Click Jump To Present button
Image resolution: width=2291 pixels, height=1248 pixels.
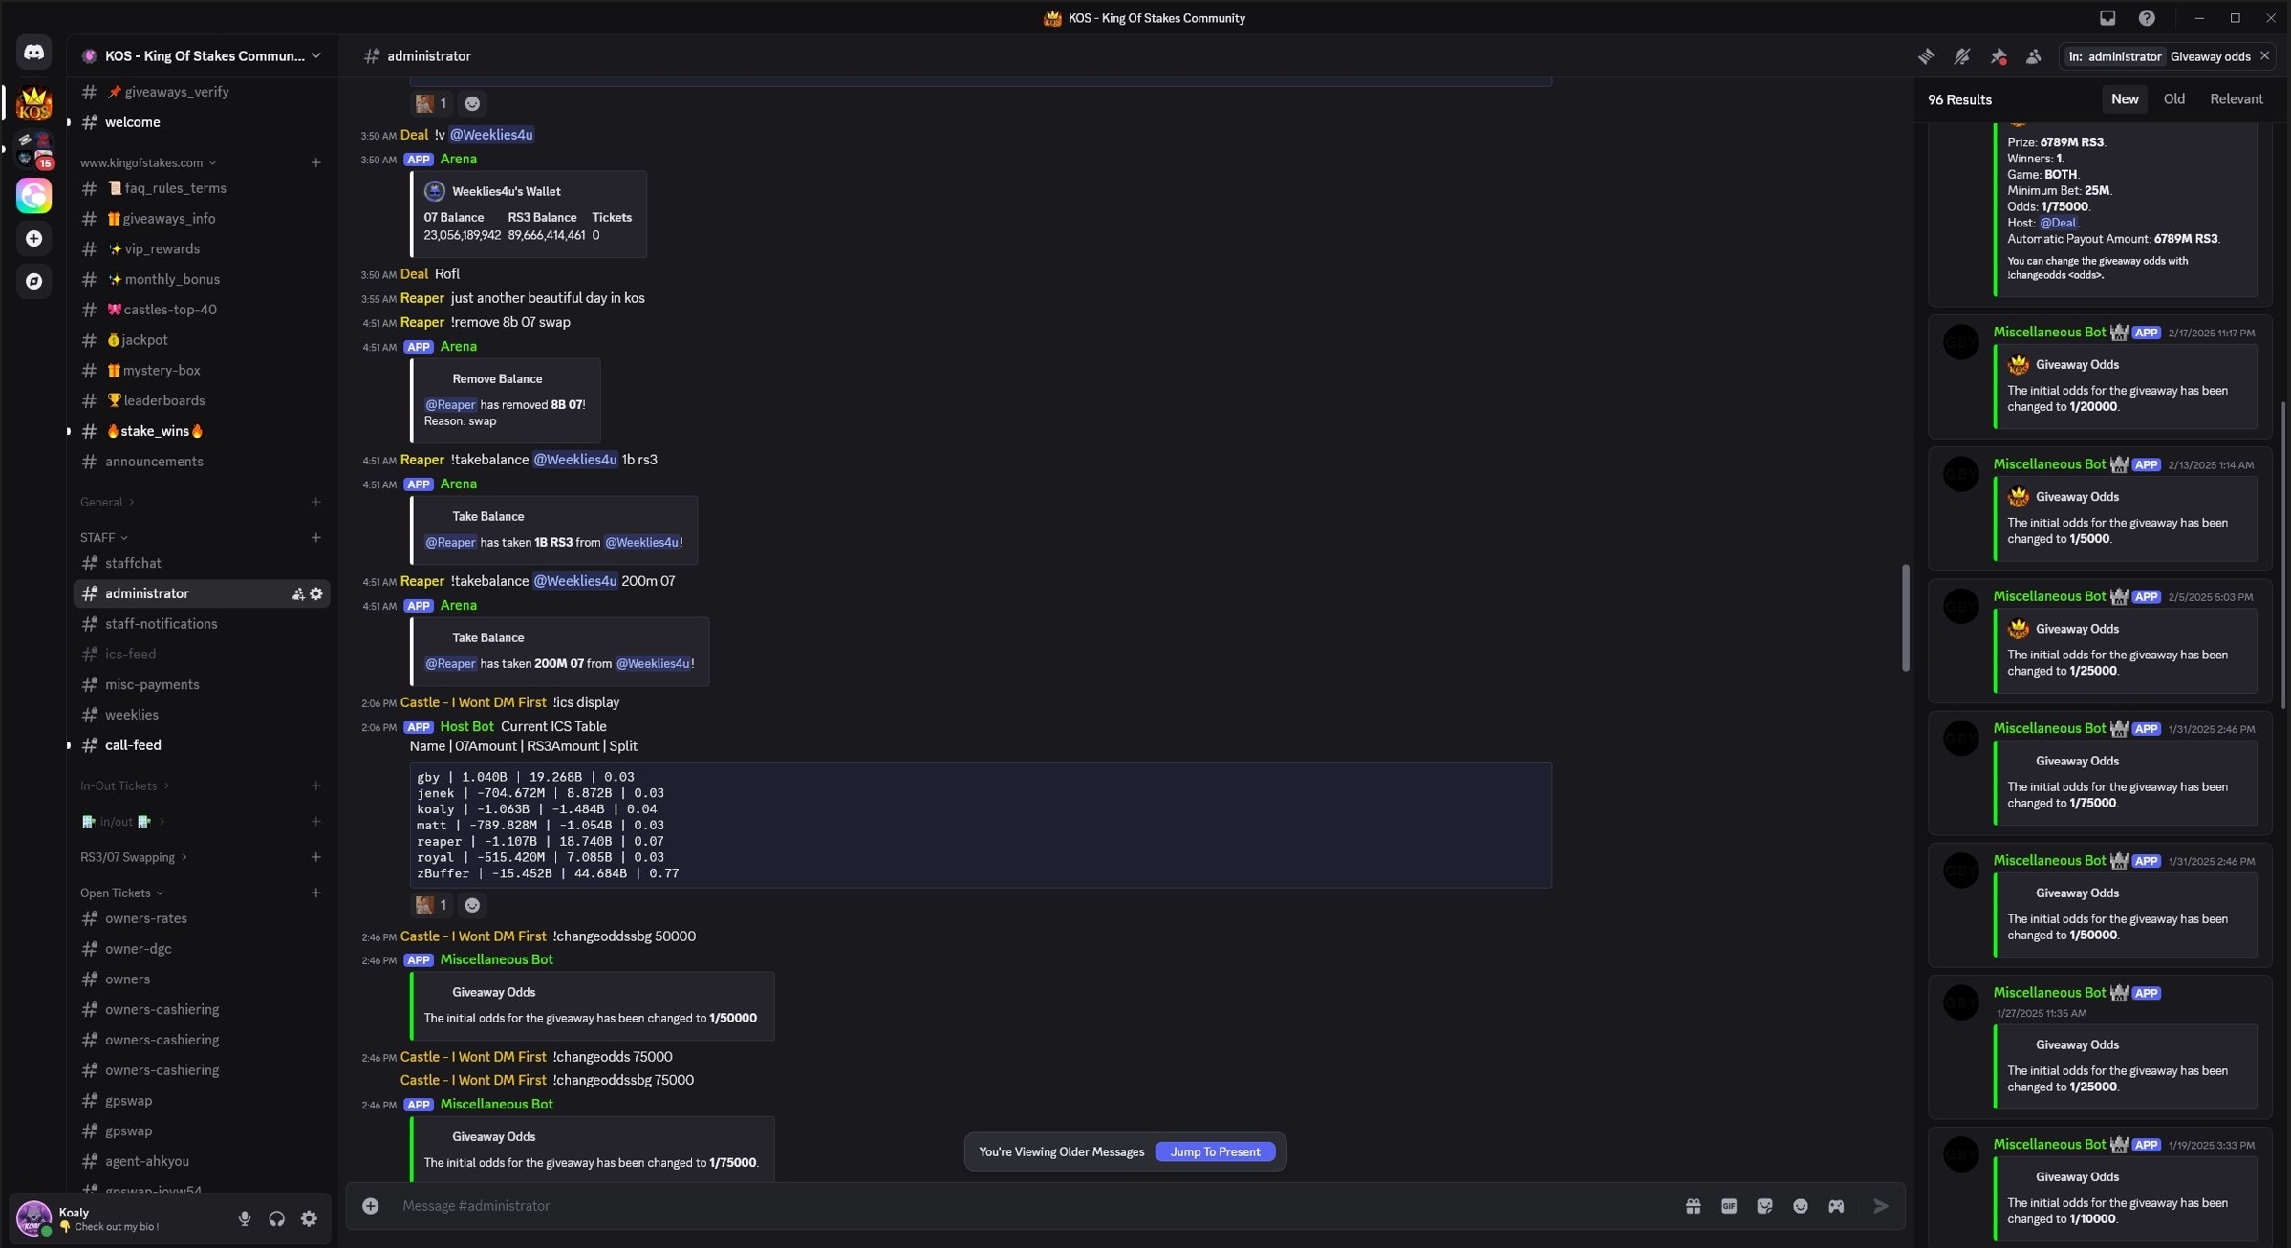point(1215,1152)
